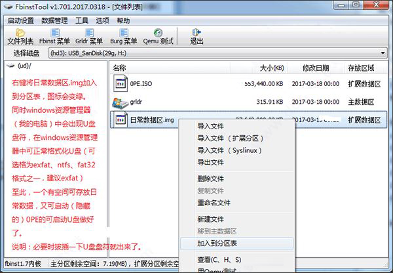
Task: Open the 帮助 menu
Action: click(123, 20)
